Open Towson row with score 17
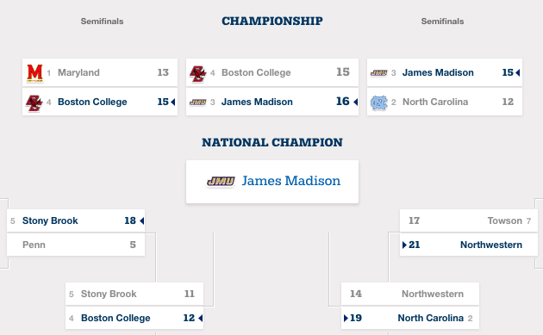The height and width of the screenshot is (335, 543). coord(469,220)
